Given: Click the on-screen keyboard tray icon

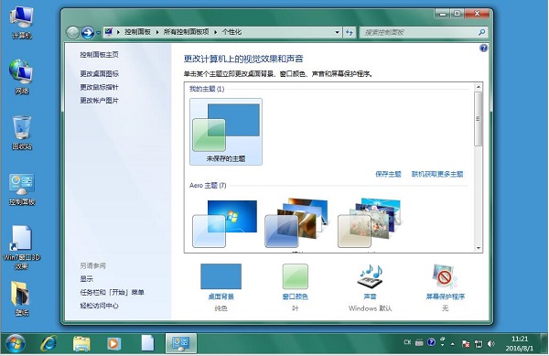Looking at the screenshot, I should (x=419, y=342).
